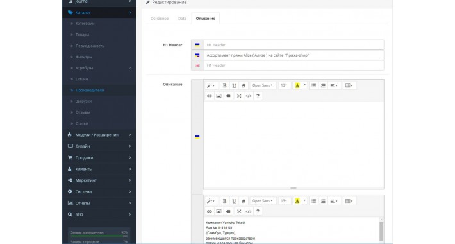Toggle Underline in the lower description editor
This screenshot has width=455, height=244.
pyautogui.click(x=234, y=201)
